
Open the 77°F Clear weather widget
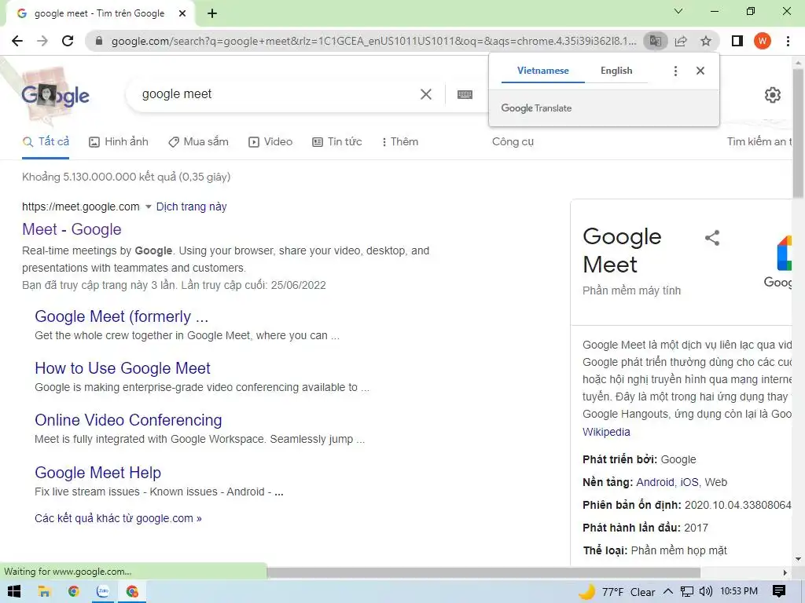[617, 591]
